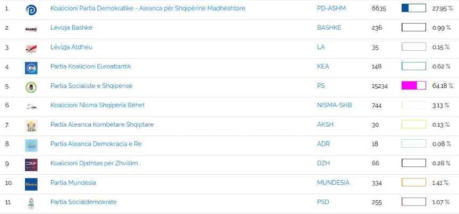Click the Djathtas për Zhvillim logo
This screenshot has width=459, height=214.
pos(31,164)
